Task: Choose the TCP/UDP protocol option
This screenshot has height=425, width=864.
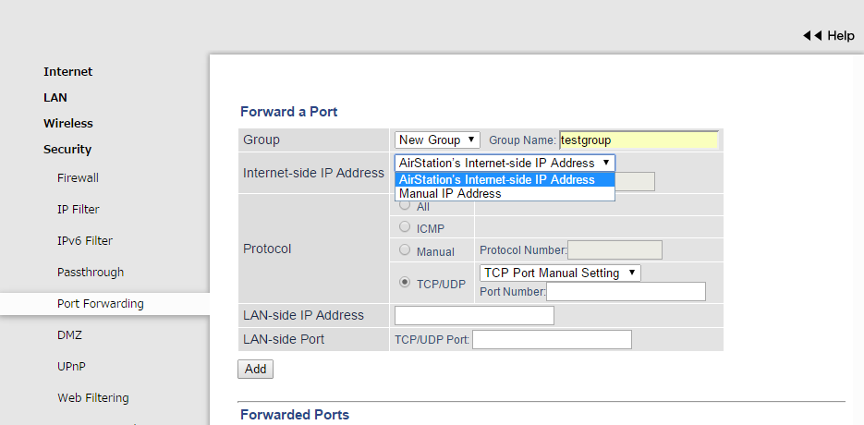Action: [405, 282]
